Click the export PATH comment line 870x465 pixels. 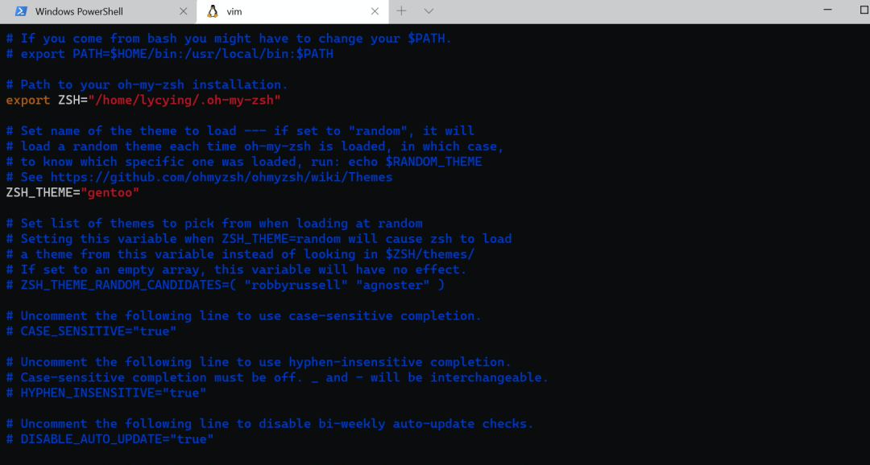[170, 55]
